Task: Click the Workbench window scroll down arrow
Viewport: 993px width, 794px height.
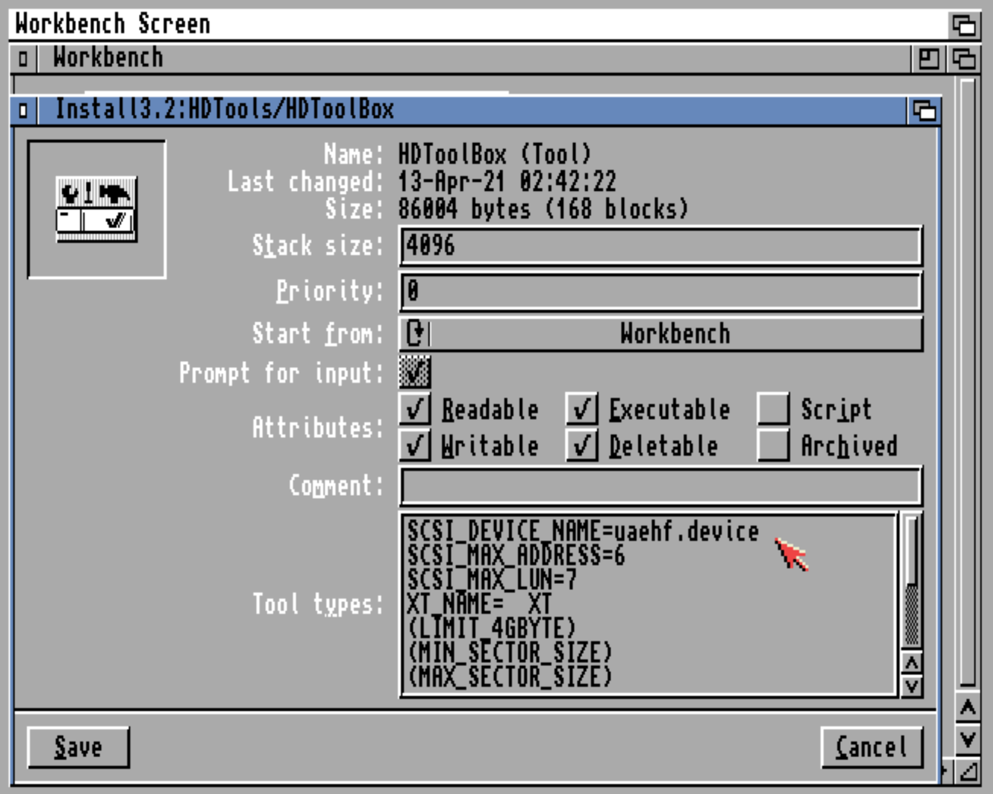Action: tap(968, 740)
